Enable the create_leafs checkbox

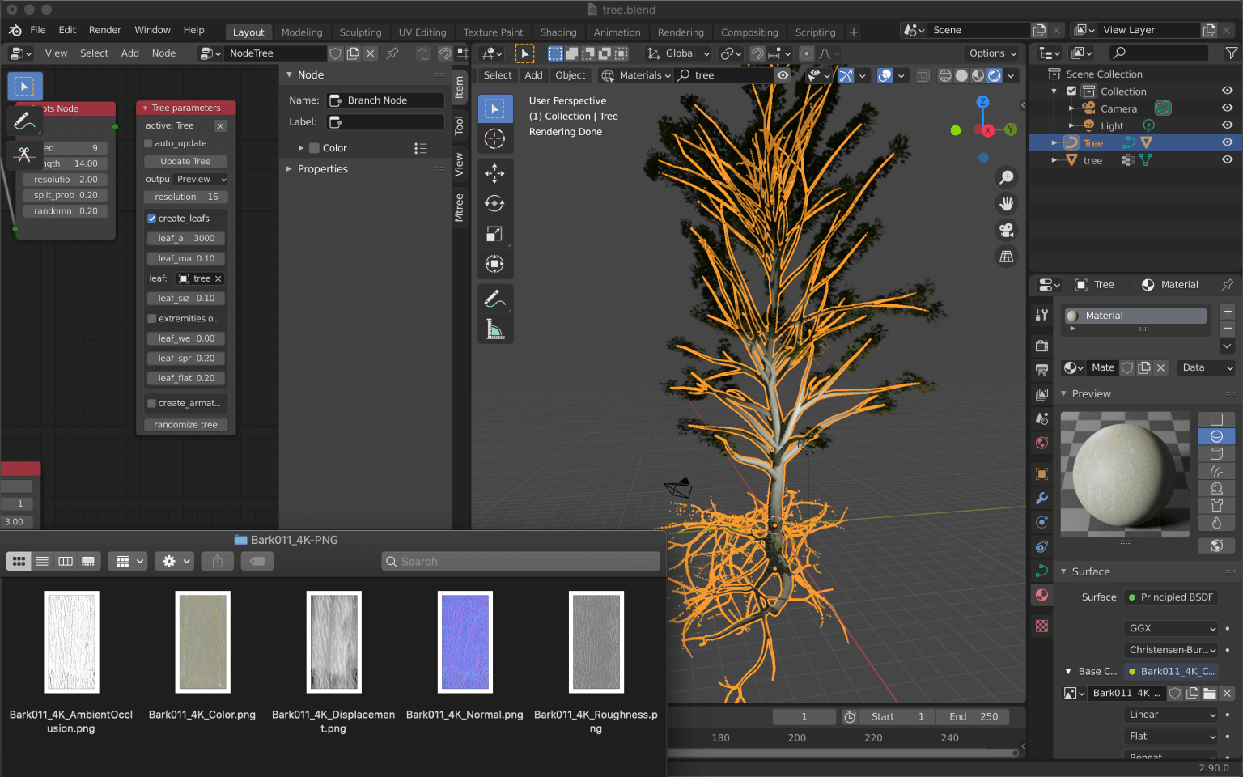point(151,218)
